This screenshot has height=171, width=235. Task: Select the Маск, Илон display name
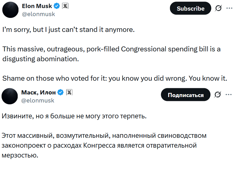(x=38, y=92)
